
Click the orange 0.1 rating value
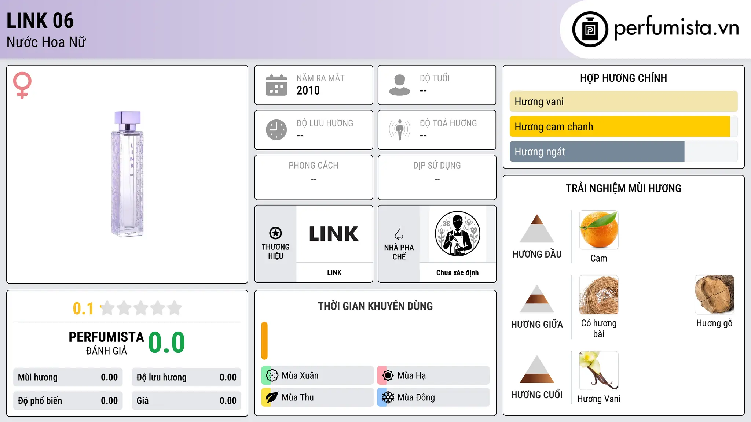tap(83, 308)
